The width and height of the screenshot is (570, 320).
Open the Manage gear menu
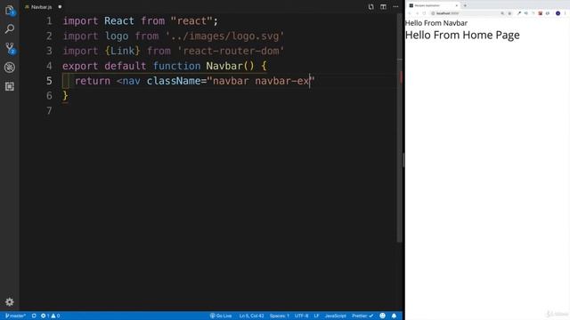(10, 301)
